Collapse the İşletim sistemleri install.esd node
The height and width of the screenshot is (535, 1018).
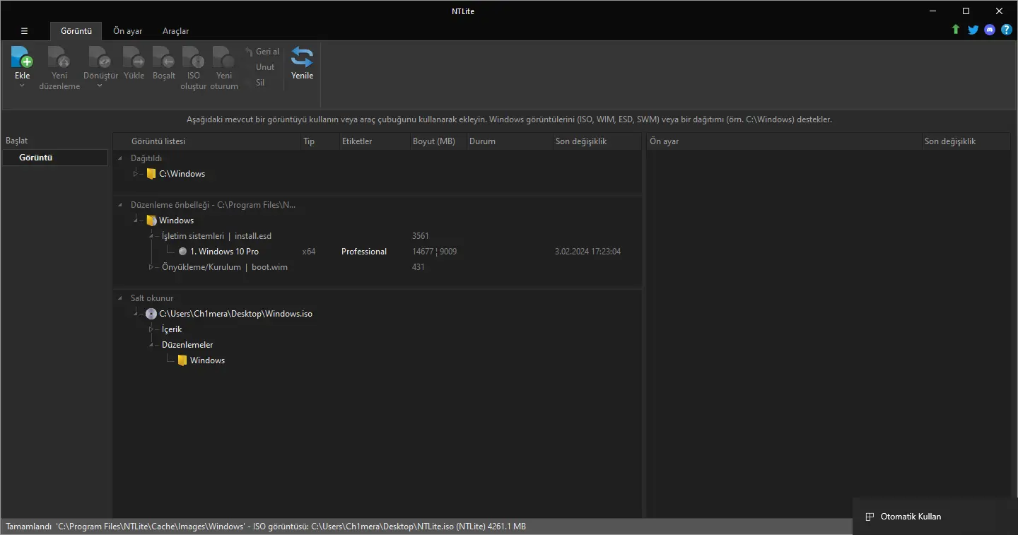tap(151, 236)
